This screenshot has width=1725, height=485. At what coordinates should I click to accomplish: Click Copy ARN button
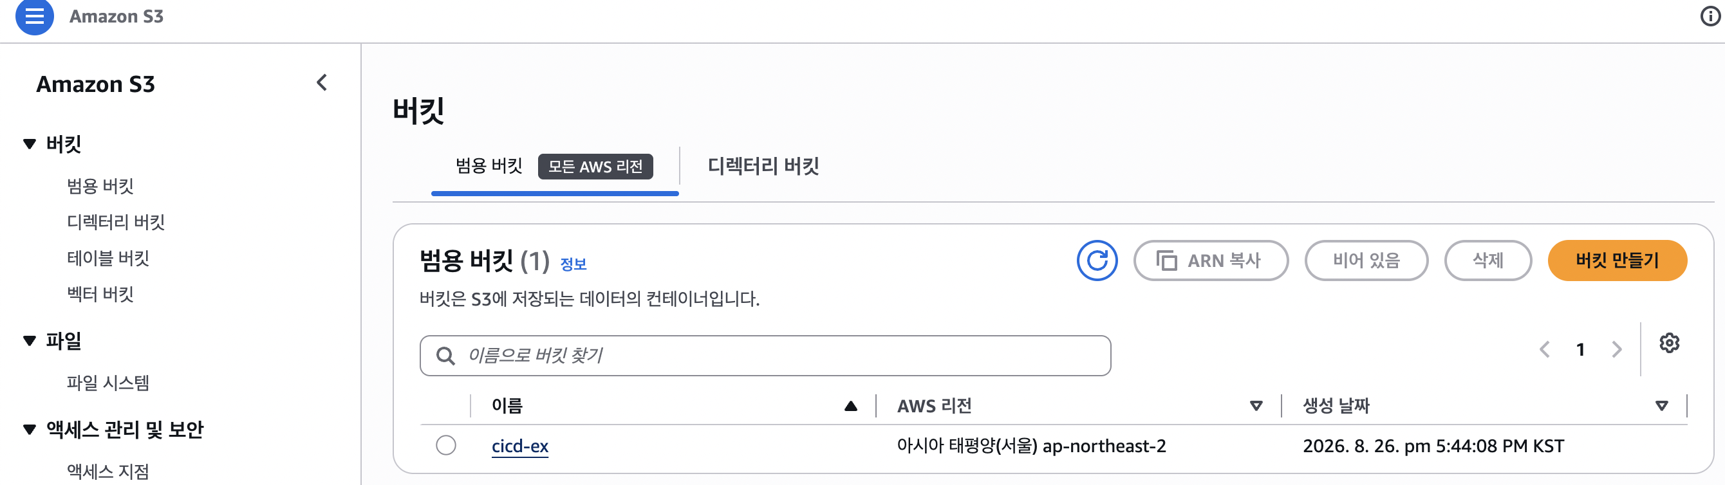pyautogui.click(x=1210, y=261)
